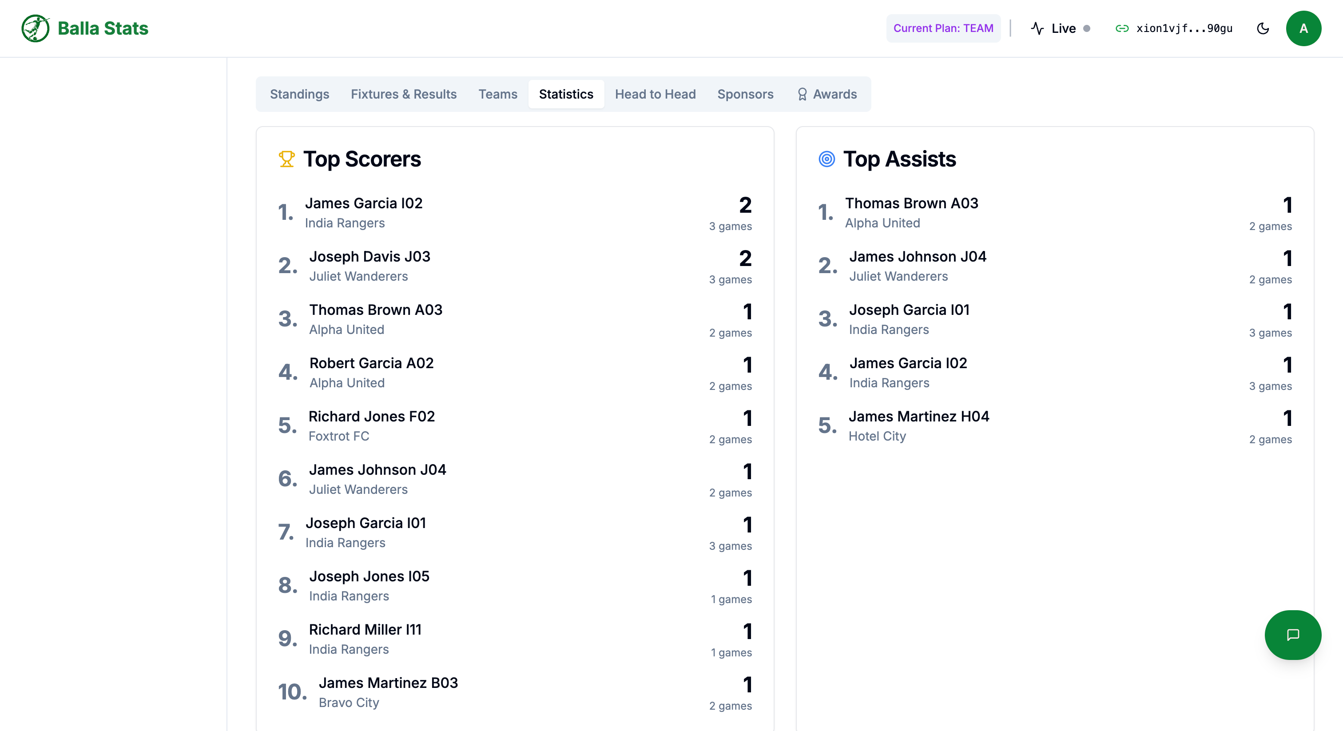Open the Fixtures & Results tab

coord(404,94)
